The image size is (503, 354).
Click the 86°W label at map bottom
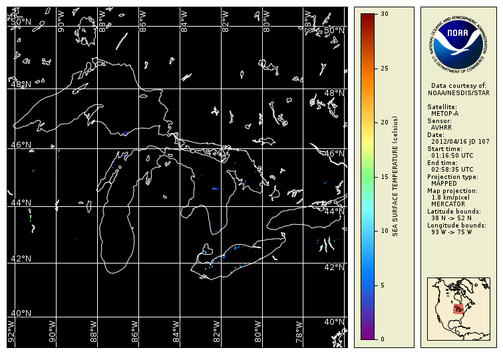134,332
